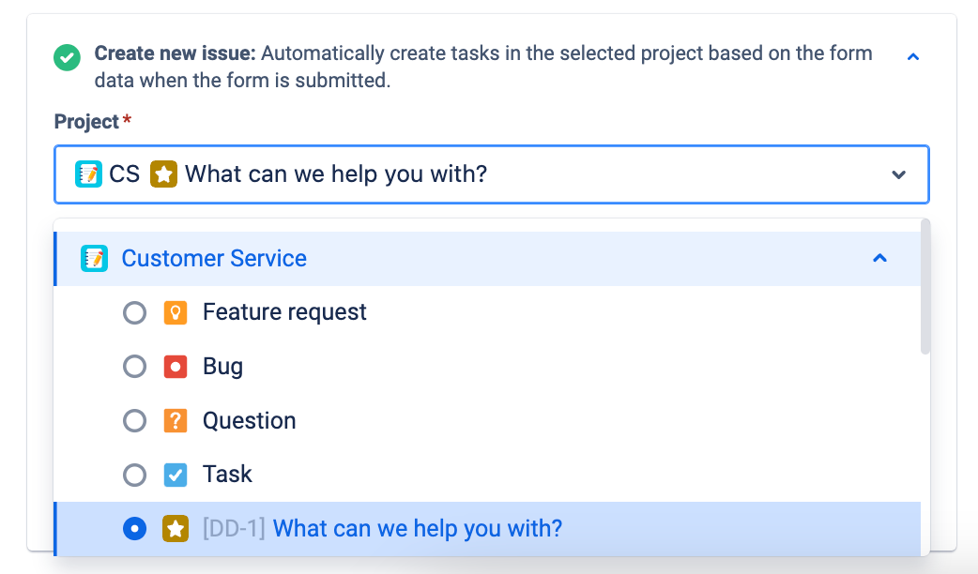The image size is (978, 574).
Task: Click the orange Question mark icon
Action: click(176, 420)
